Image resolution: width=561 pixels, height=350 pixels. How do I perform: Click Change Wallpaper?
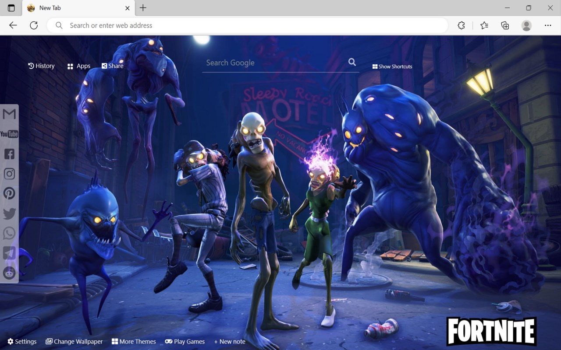tap(74, 341)
